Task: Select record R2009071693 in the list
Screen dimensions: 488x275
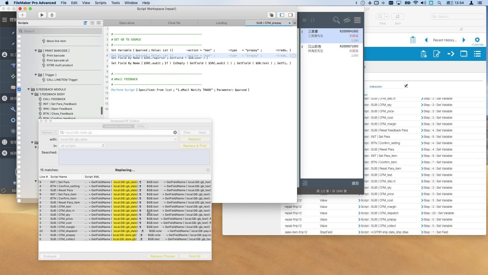Action: pos(331,51)
